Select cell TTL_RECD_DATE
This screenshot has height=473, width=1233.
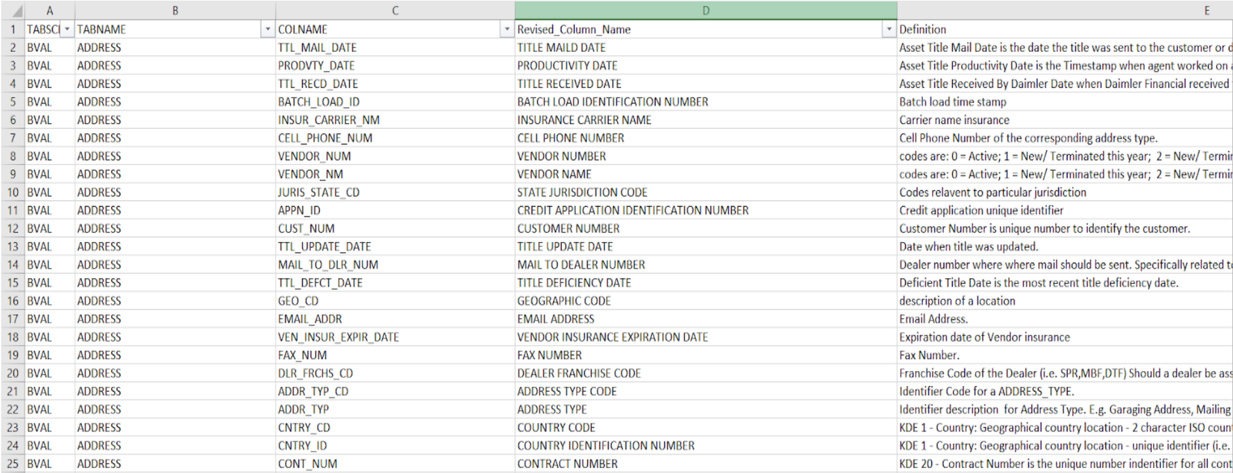395,84
